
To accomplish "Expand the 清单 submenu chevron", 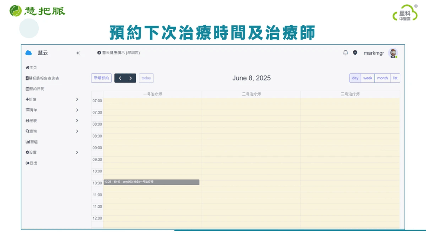I will 77,110.
